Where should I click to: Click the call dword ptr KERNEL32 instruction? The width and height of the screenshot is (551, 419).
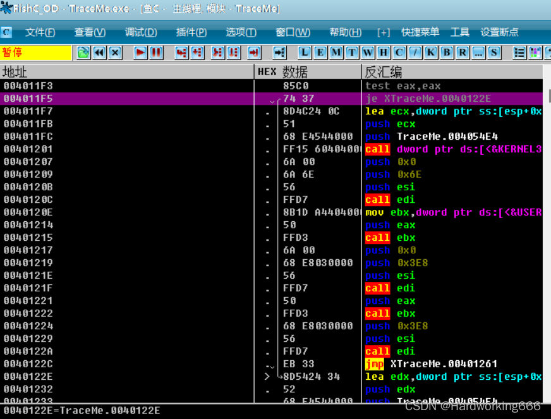tap(454, 149)
